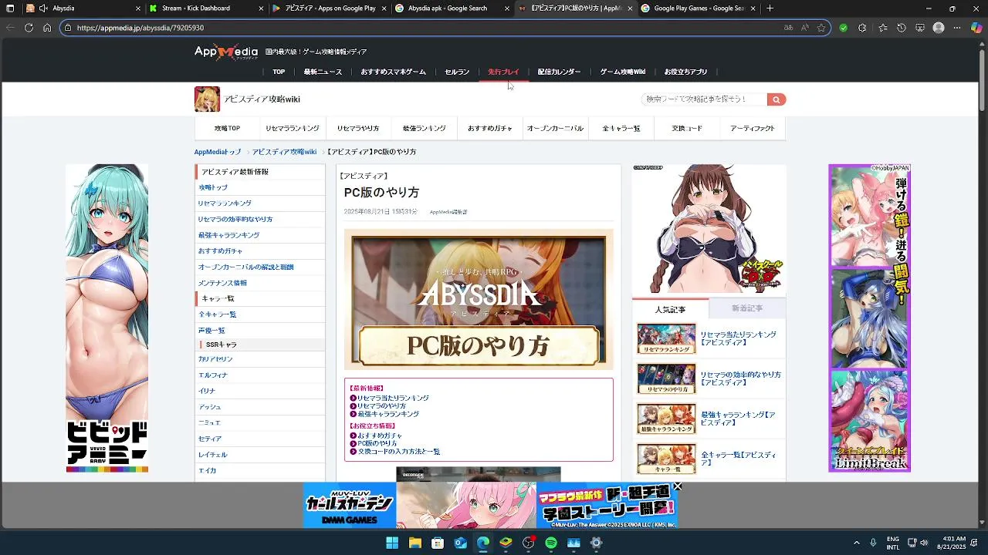Click the browser home icon
This screenshot has height=555, width=988.
tap(47, 28)
